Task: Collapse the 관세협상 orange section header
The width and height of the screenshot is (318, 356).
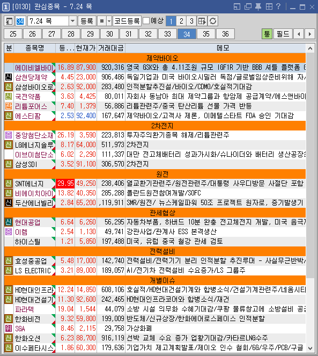Action: pos(155,213)
